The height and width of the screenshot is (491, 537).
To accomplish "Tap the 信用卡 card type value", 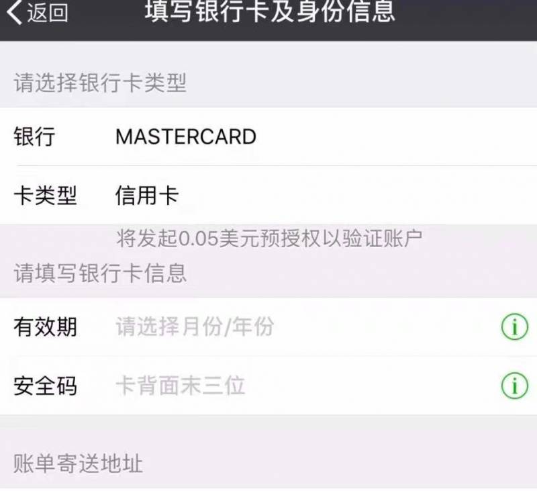I will pyautogui.click(x=147, y=195).
